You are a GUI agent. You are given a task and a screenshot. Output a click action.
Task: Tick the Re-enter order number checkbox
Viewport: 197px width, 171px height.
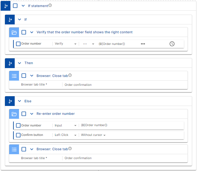(x=24, y=114)
